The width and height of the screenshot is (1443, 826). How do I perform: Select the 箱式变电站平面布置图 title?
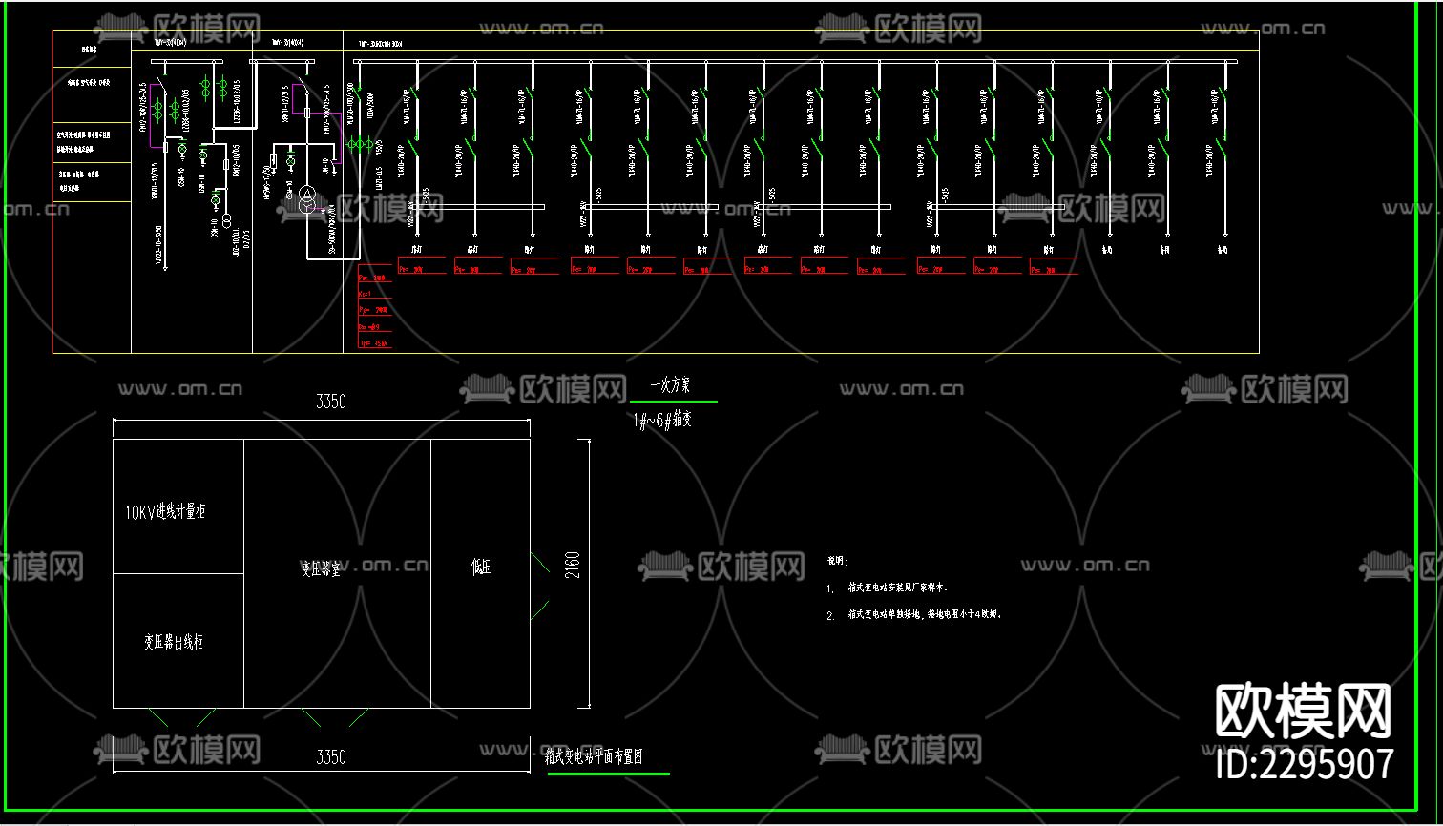click(x=594, y=757)
